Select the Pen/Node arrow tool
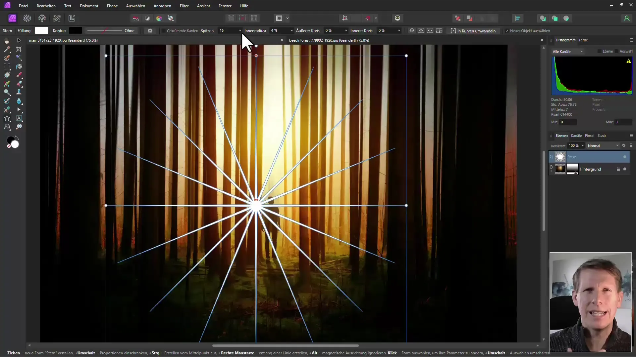The width and height of the screenshot is (636, 357). (x=19, y=109)
